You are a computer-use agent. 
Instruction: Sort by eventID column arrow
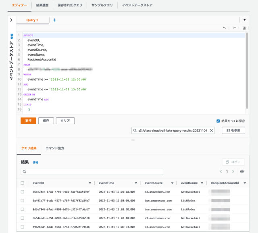[90, 183]
